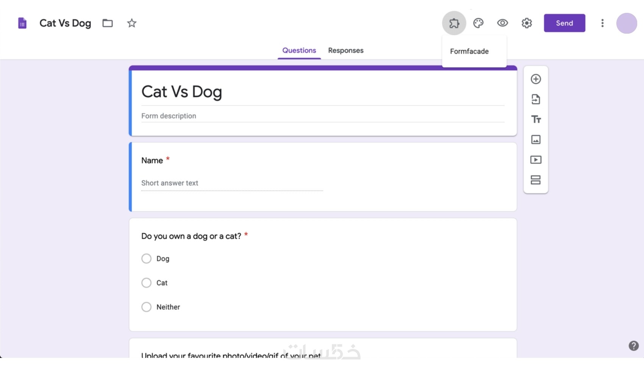Viewport: 644px width, 367px height.
Task: Open the add-ons puzzle icon
Action: pyautogui.click(x=454, y=23)
